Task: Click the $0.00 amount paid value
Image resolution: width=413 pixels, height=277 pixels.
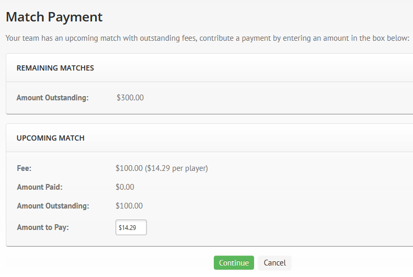Action: [x=125, y=187]
